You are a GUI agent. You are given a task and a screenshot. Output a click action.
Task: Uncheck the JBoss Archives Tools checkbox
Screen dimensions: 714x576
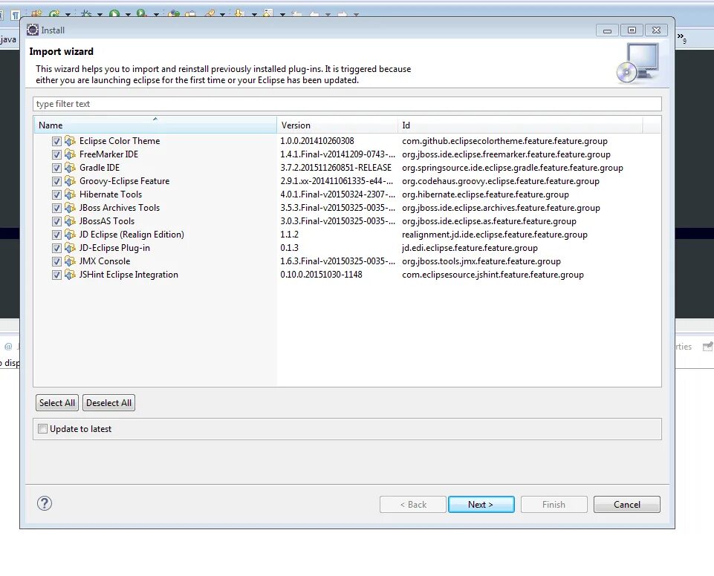click(56, 208)
